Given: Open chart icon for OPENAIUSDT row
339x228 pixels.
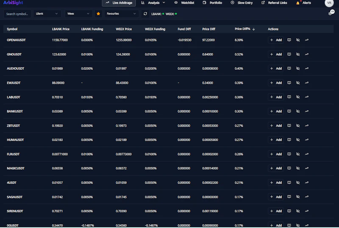Looking at the screenshot, I should tap(307, 40).
